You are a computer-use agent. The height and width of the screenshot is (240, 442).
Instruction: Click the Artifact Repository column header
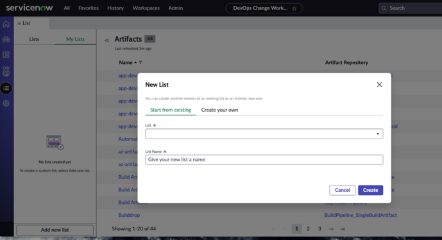pyautogui.click(x=346, y=63)
